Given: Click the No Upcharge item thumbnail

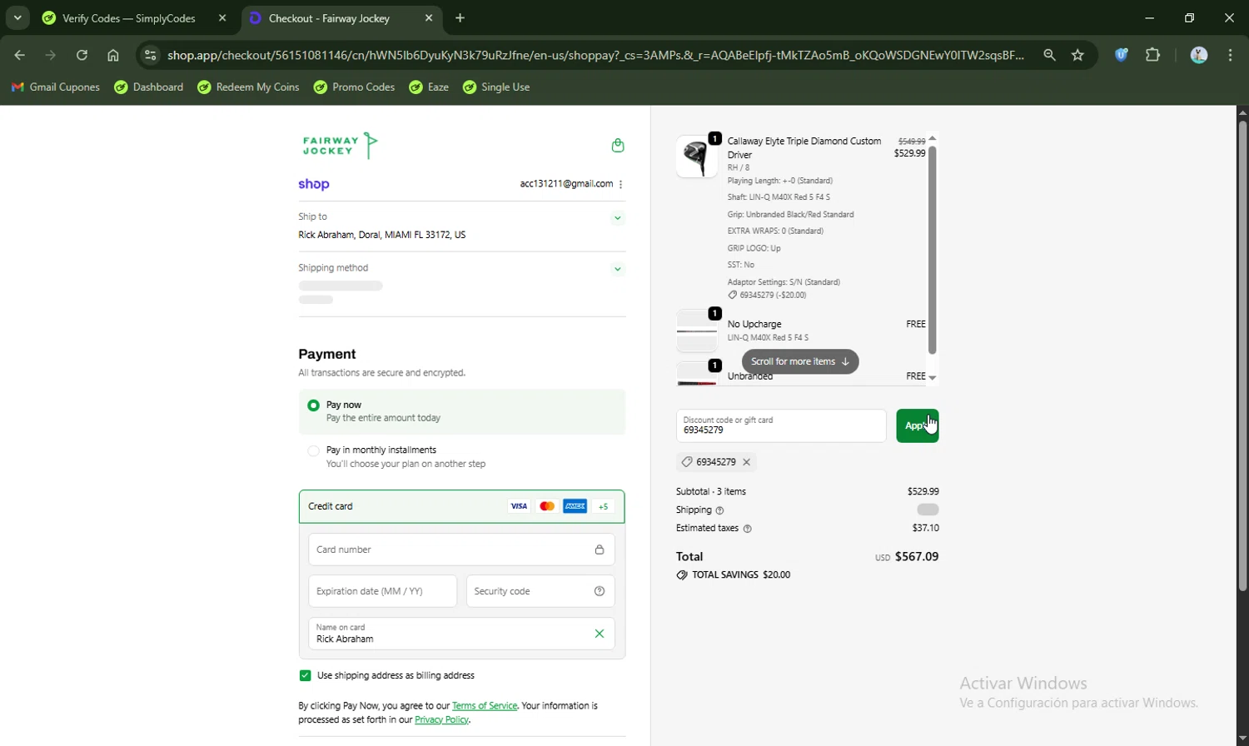Looking at the screenshot, I should coord(697,331).
